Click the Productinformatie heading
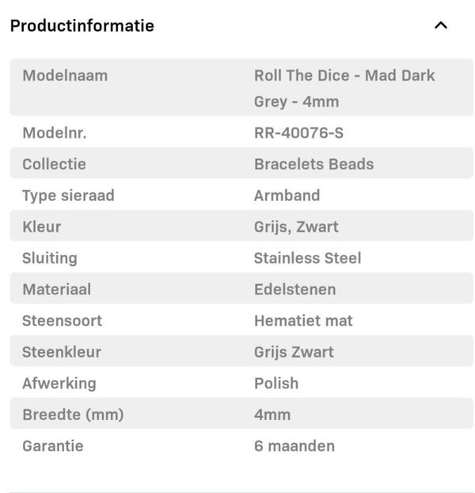475x493 pixels. coord(82,25)
